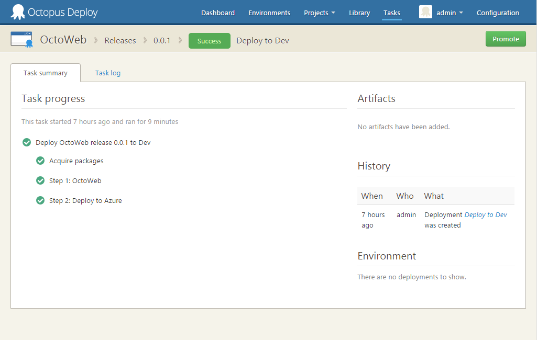Viewport: 537px width, 340px height.
Task: Open the 0.0.1 release breadcrumb
Action: point(162,40)
